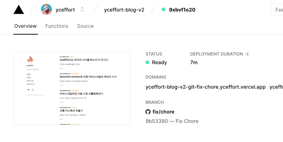Open the fix/chore branch link
Viewport: 283px width, 142px height.
[x=163, y=112]
